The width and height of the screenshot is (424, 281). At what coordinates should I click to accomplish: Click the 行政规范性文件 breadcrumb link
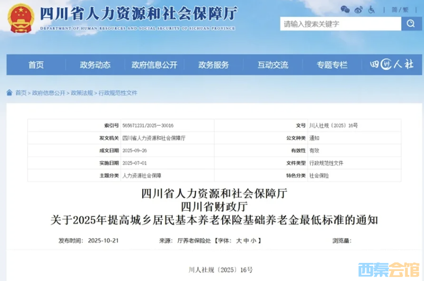118,93
